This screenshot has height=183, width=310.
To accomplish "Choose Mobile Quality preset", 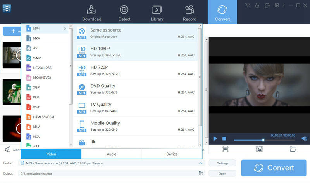I will click(x=136, y=126).
